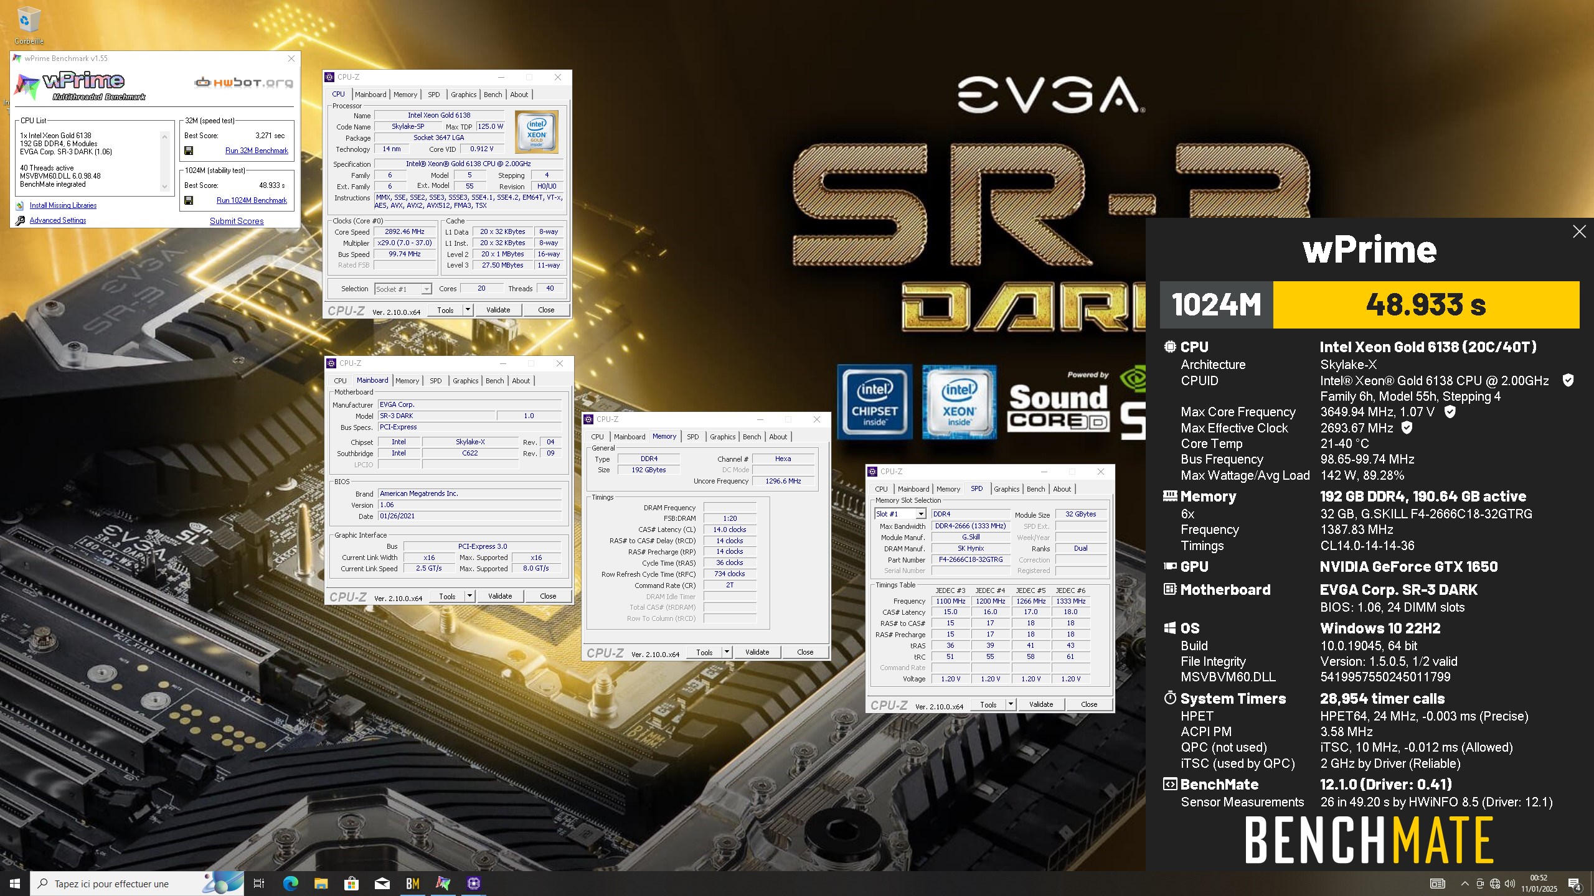The width and height of the screenshot is (1594, 896).
Task: Click the BIOS date 01/26/2021 field
Action: [x=469, y=516]
